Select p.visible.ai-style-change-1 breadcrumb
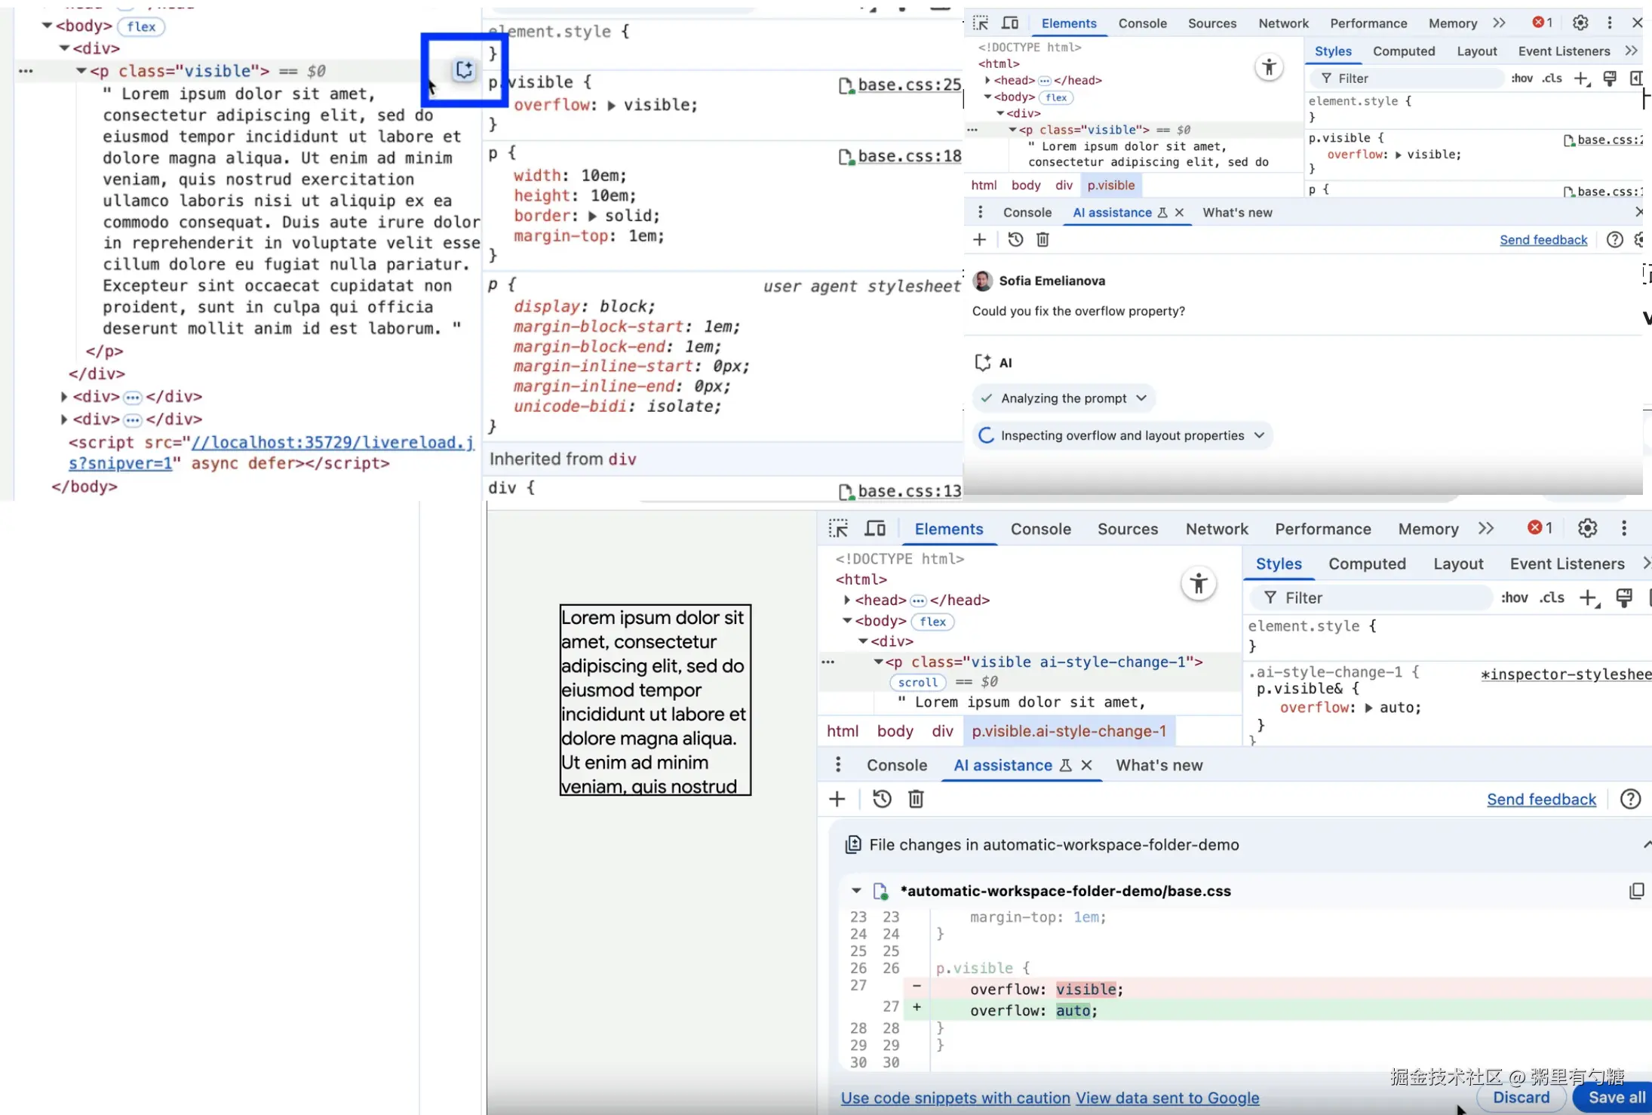 [1068, 731]
